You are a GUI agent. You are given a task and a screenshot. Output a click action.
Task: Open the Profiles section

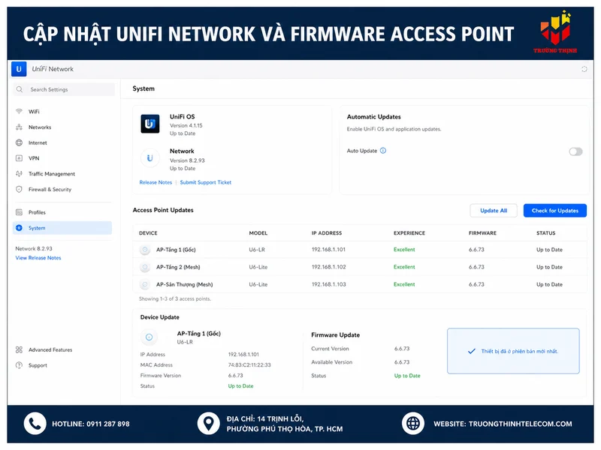(63, 212)
